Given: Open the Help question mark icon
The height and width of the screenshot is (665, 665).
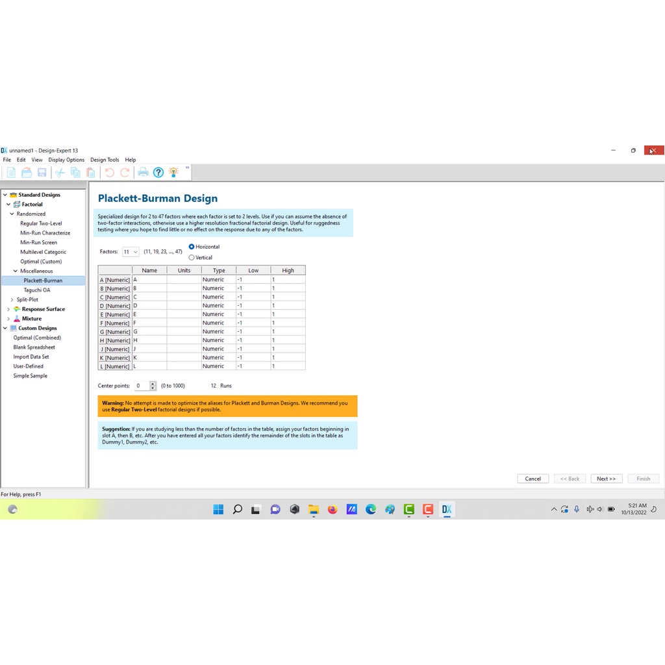Looking at the screenshot, I should (158, 172).
